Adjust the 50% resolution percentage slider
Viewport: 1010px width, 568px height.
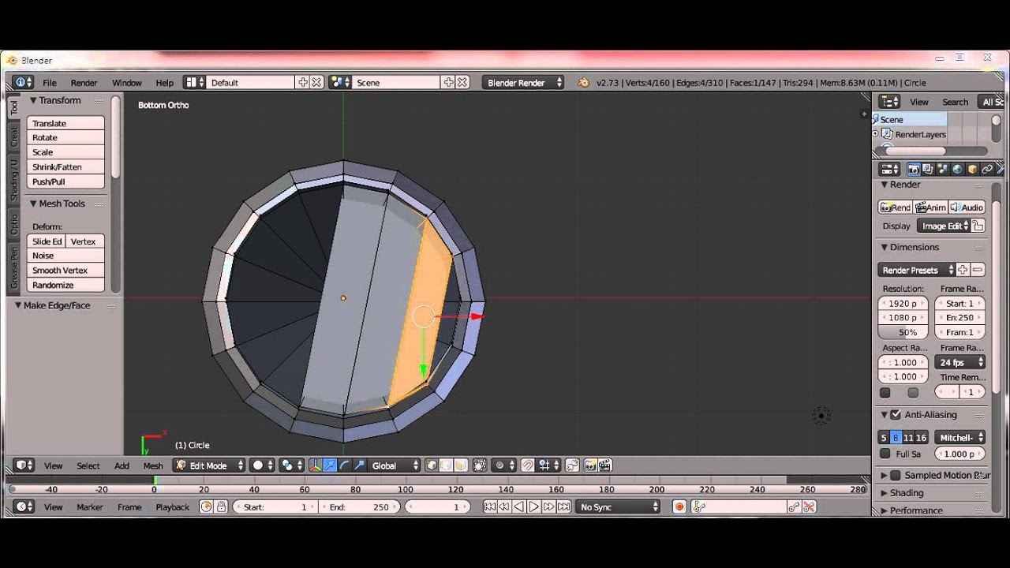(903, 332)
